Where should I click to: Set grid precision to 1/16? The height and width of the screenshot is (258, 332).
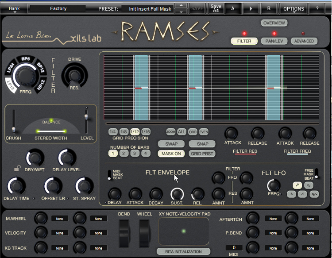coord(146,132)
